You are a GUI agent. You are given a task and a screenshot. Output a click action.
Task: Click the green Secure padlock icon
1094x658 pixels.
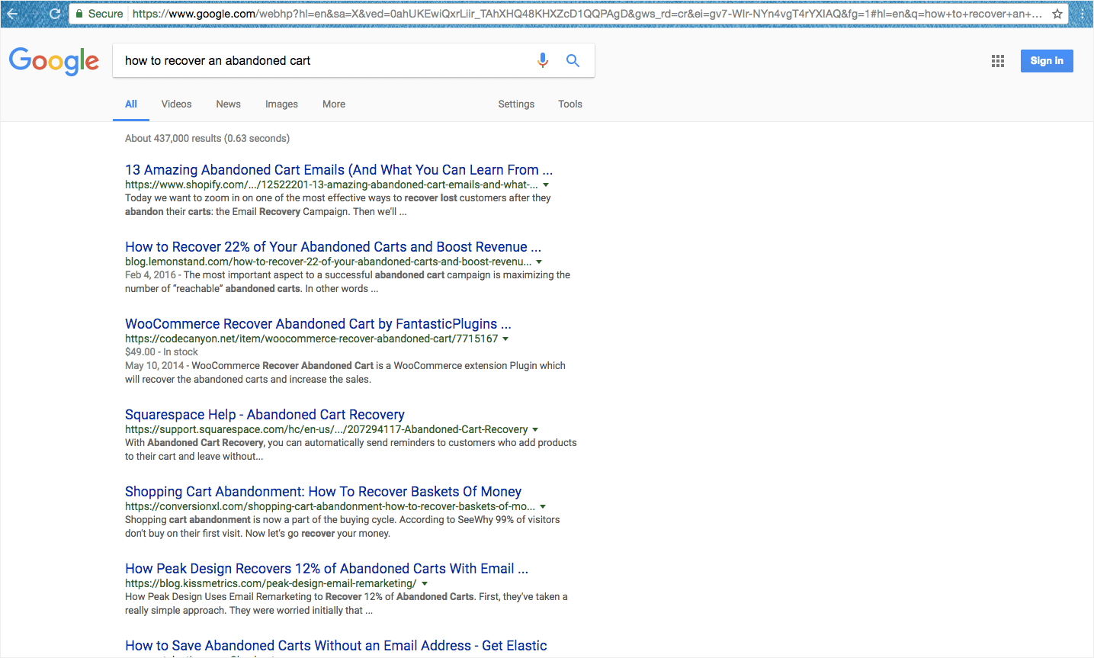click(x=79, y=14)
